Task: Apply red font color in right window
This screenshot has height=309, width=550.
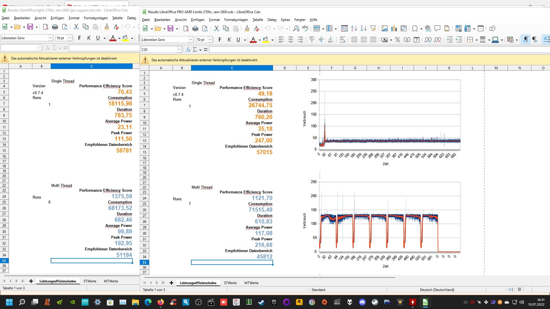Action: click(x=253, y=40)
